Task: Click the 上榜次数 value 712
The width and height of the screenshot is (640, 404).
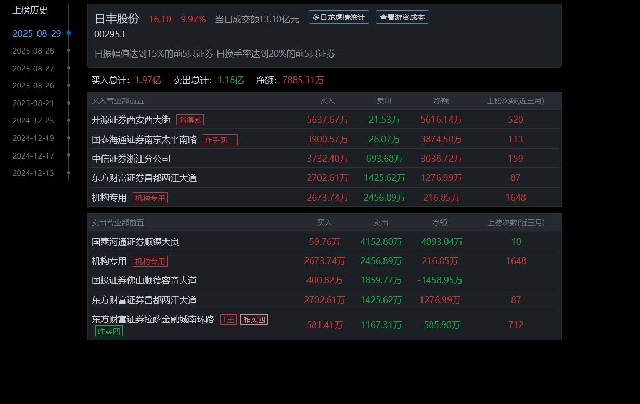Action: [x=516, y=325]
